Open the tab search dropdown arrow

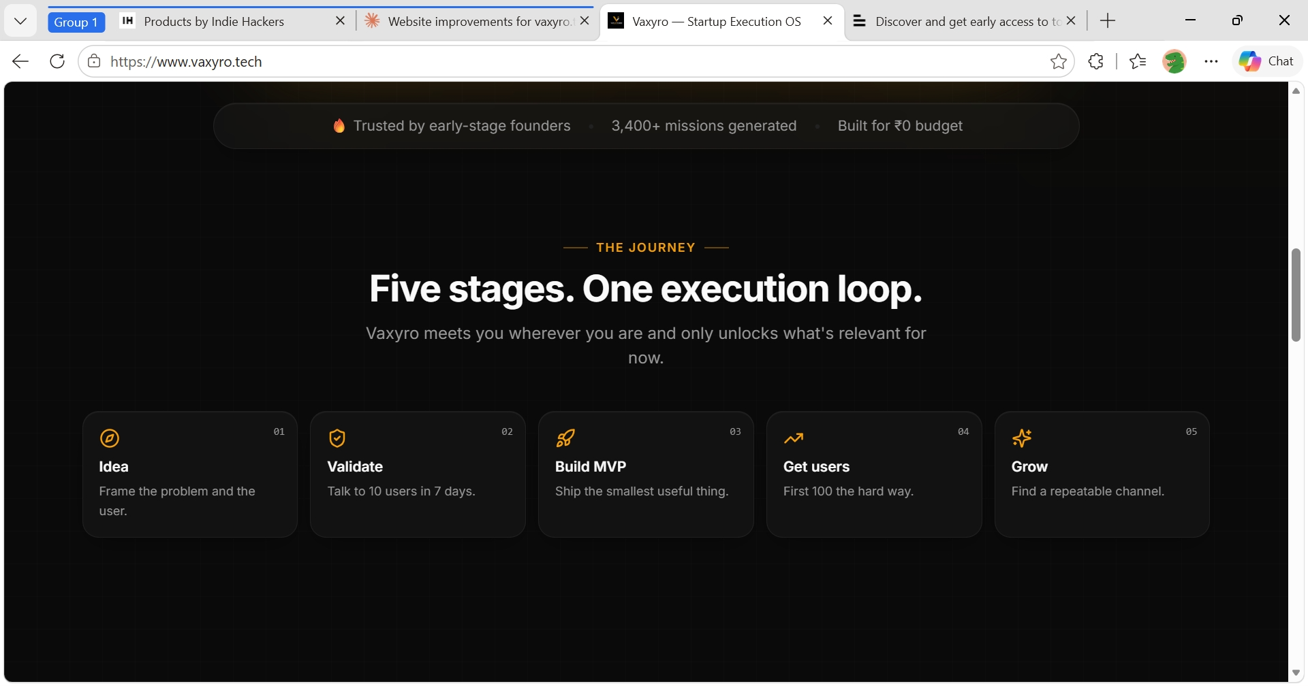tap(20, 21)
